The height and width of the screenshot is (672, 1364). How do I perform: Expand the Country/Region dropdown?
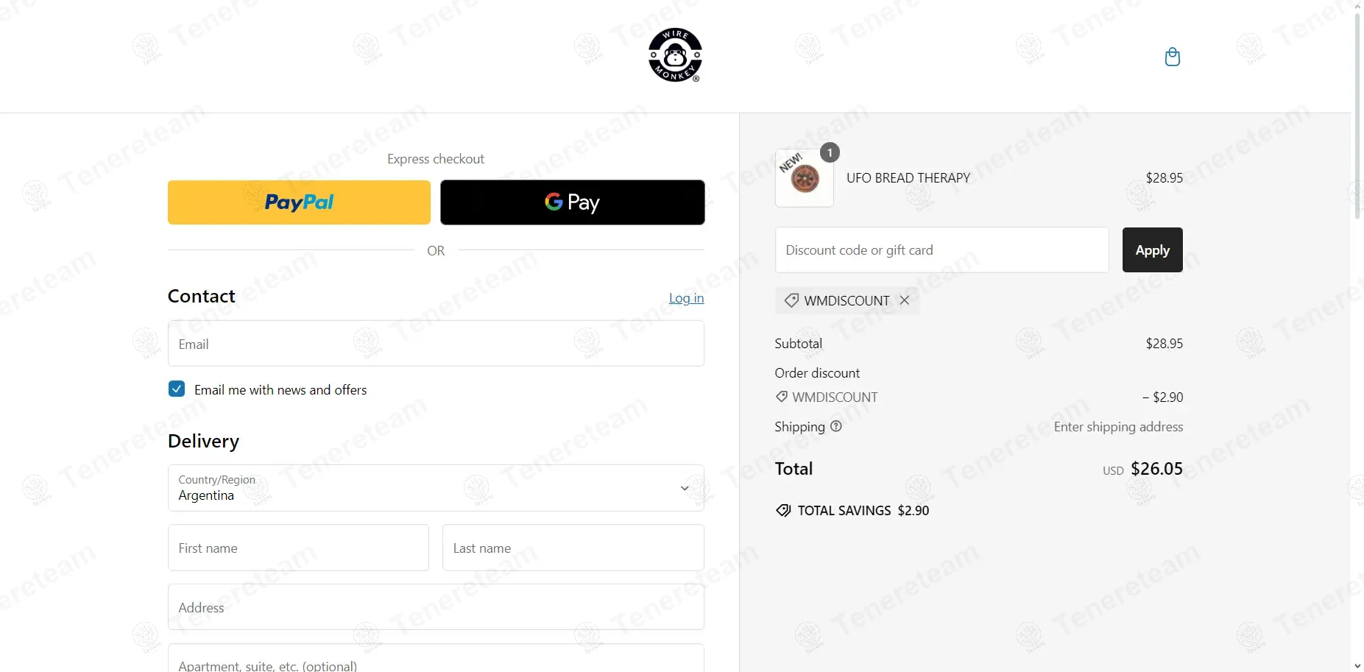[436, 488]
